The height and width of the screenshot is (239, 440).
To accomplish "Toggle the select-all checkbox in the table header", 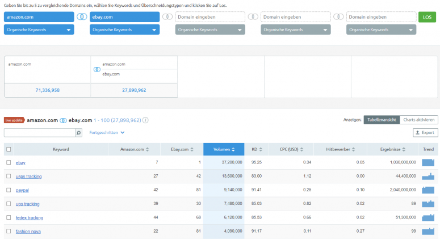I will click(9, 149).
